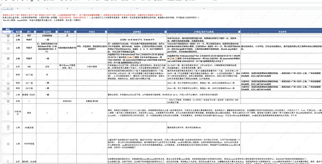Select the Max本人微信 contact line
The height and width of the screenshot is (164, 322).
[x=42, y=20]
